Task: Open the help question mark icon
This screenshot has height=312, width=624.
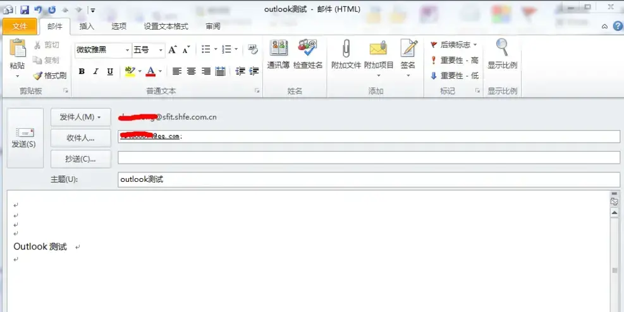Action: [617, 27]
